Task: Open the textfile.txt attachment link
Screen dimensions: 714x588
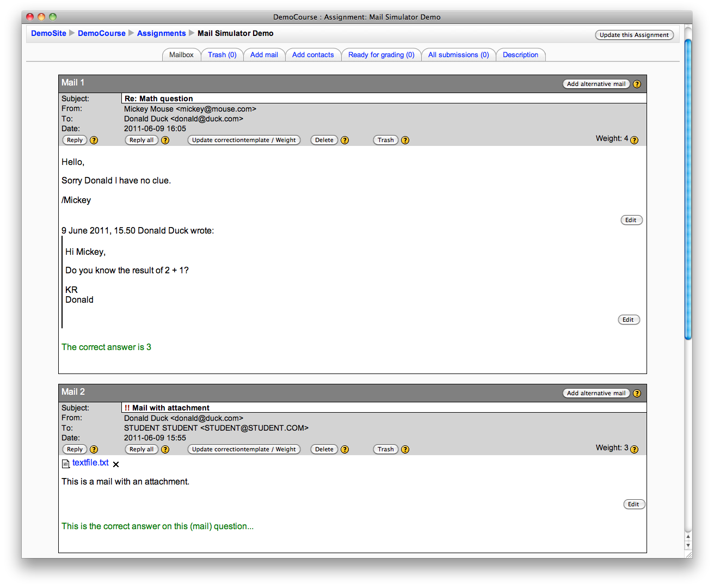Action: (90, 463)
